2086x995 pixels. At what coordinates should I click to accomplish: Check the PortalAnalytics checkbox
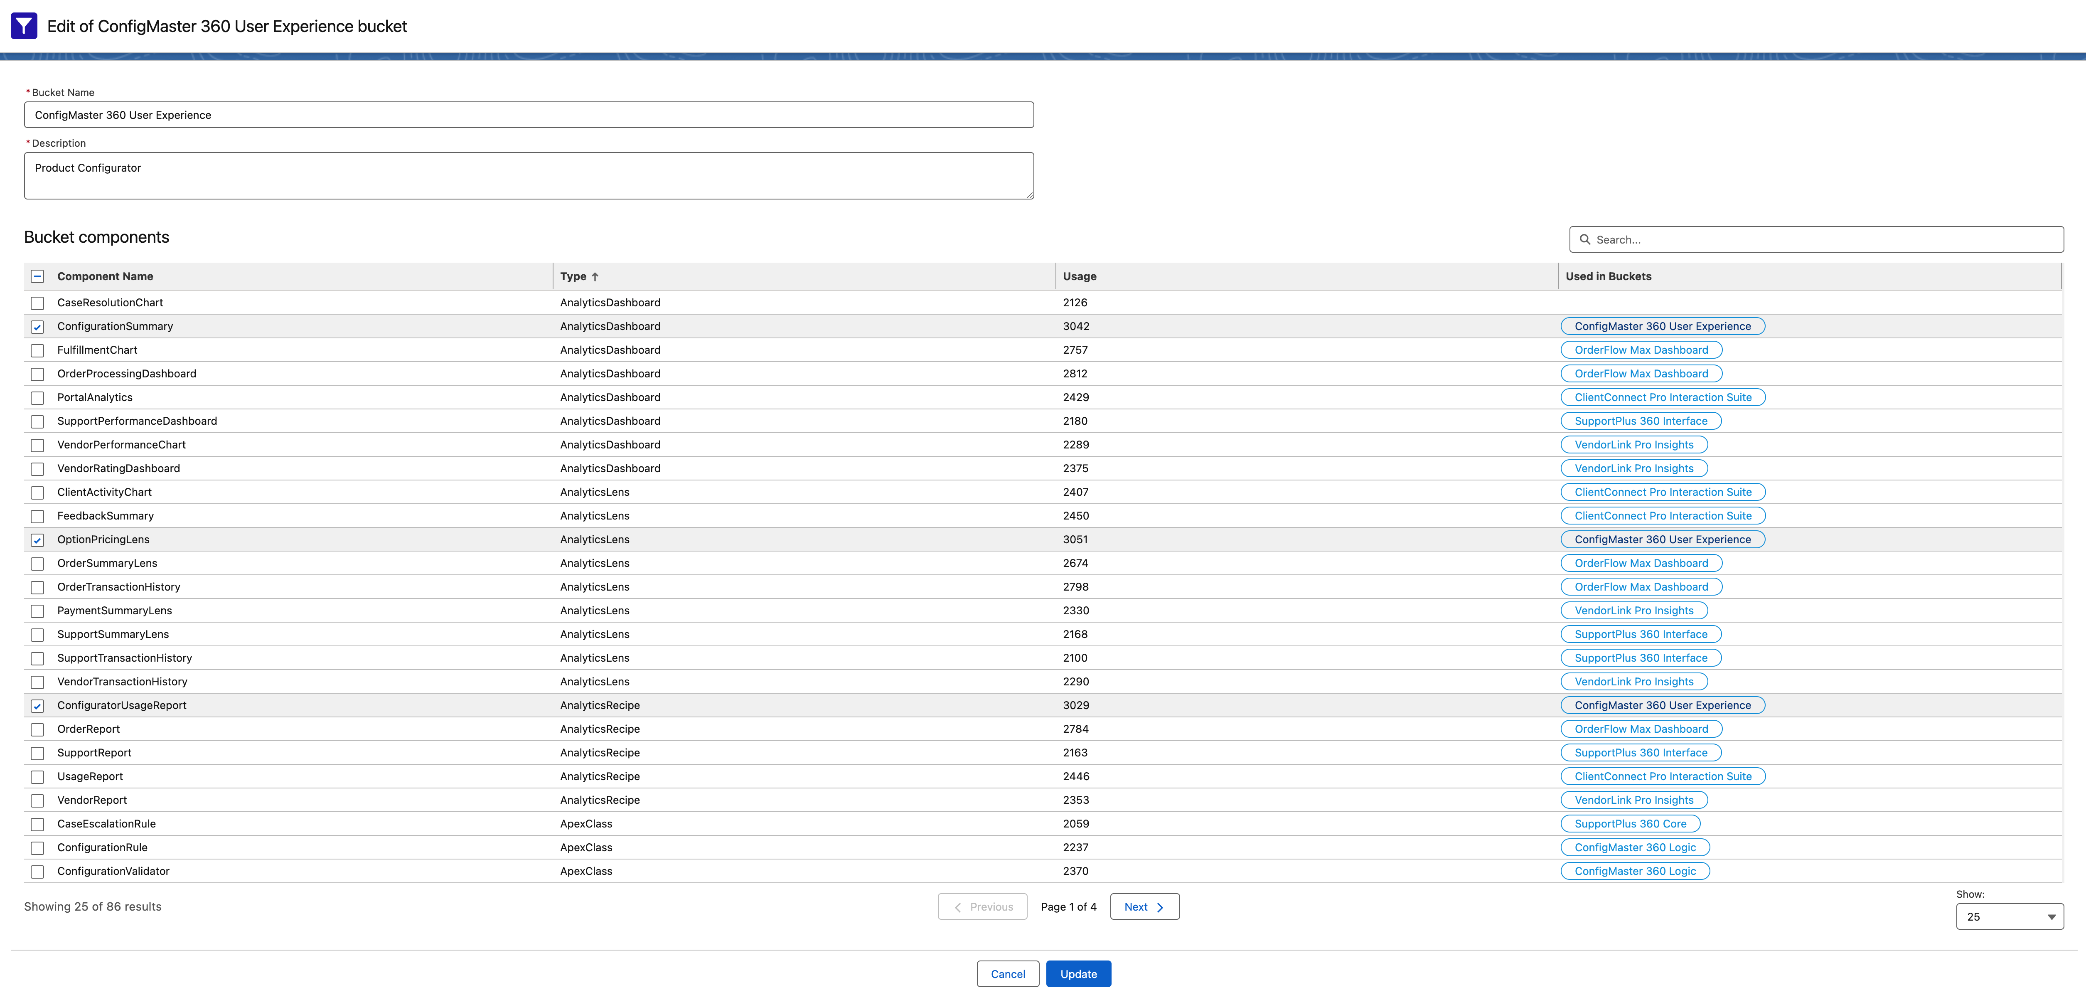(37, 398)
